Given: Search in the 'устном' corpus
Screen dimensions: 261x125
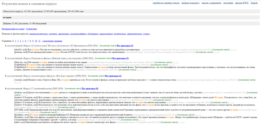Looking at the screenshot, I should coord(146,34).
